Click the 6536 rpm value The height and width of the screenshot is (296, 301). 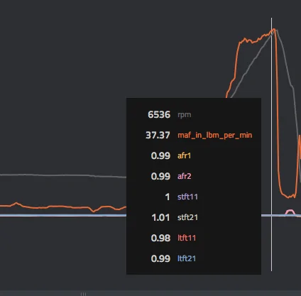tap(159, 115)
